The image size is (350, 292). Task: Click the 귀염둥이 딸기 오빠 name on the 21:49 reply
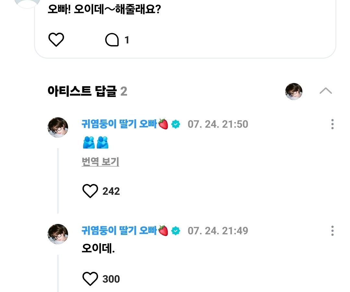119,231
